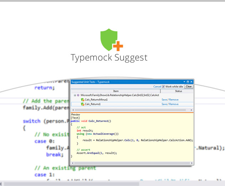Click 'Assert.AreEqual(1, result);' in the preview

(97, 153)
